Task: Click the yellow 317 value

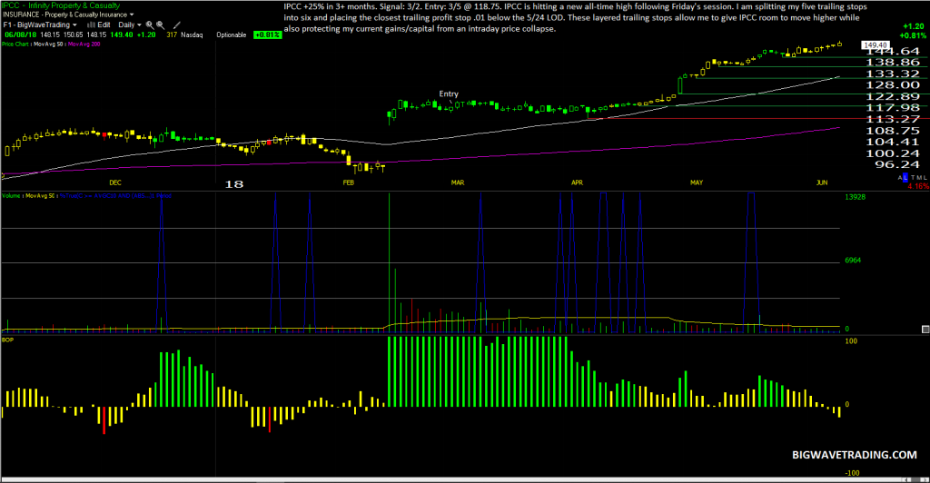Action: click(172, 34)
